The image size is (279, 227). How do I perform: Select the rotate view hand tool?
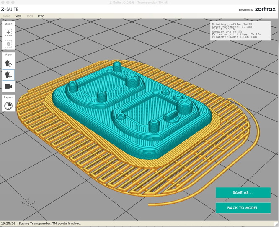click(x=8, y=63)
